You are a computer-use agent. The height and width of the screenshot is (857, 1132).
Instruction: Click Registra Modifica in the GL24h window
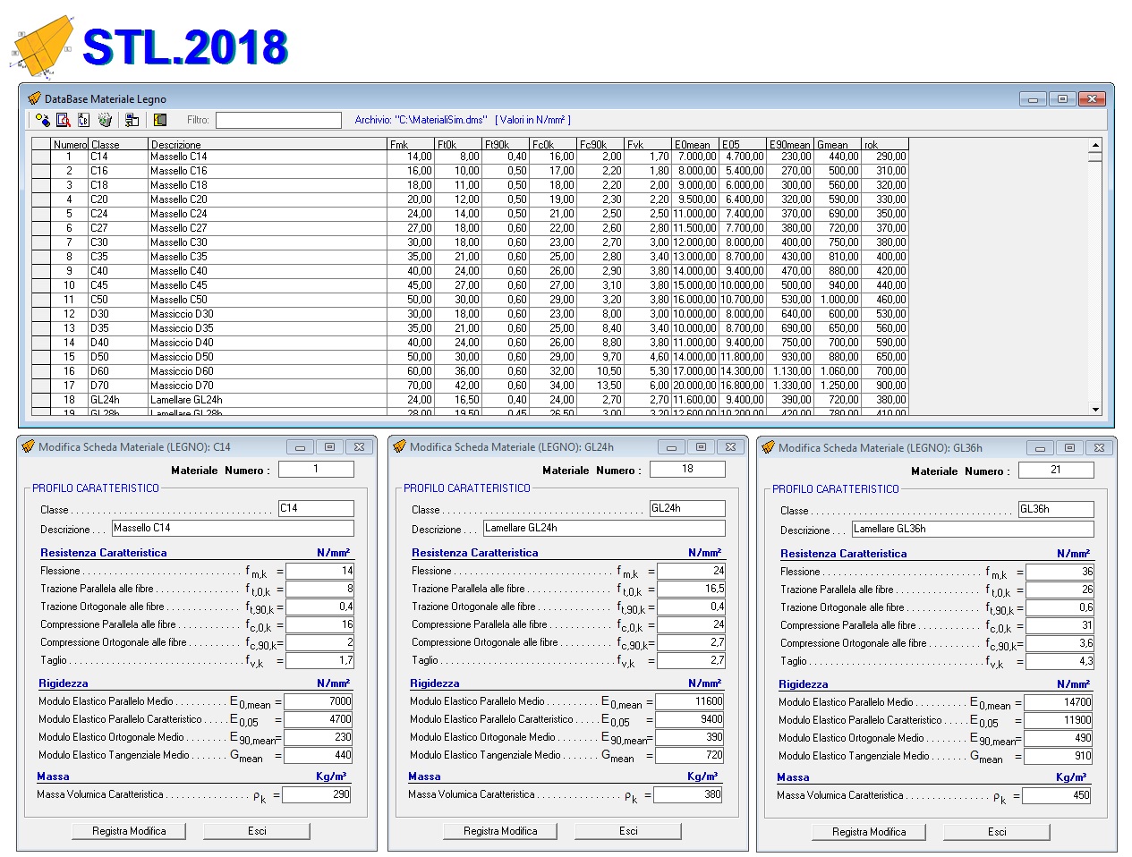[500, 831]
